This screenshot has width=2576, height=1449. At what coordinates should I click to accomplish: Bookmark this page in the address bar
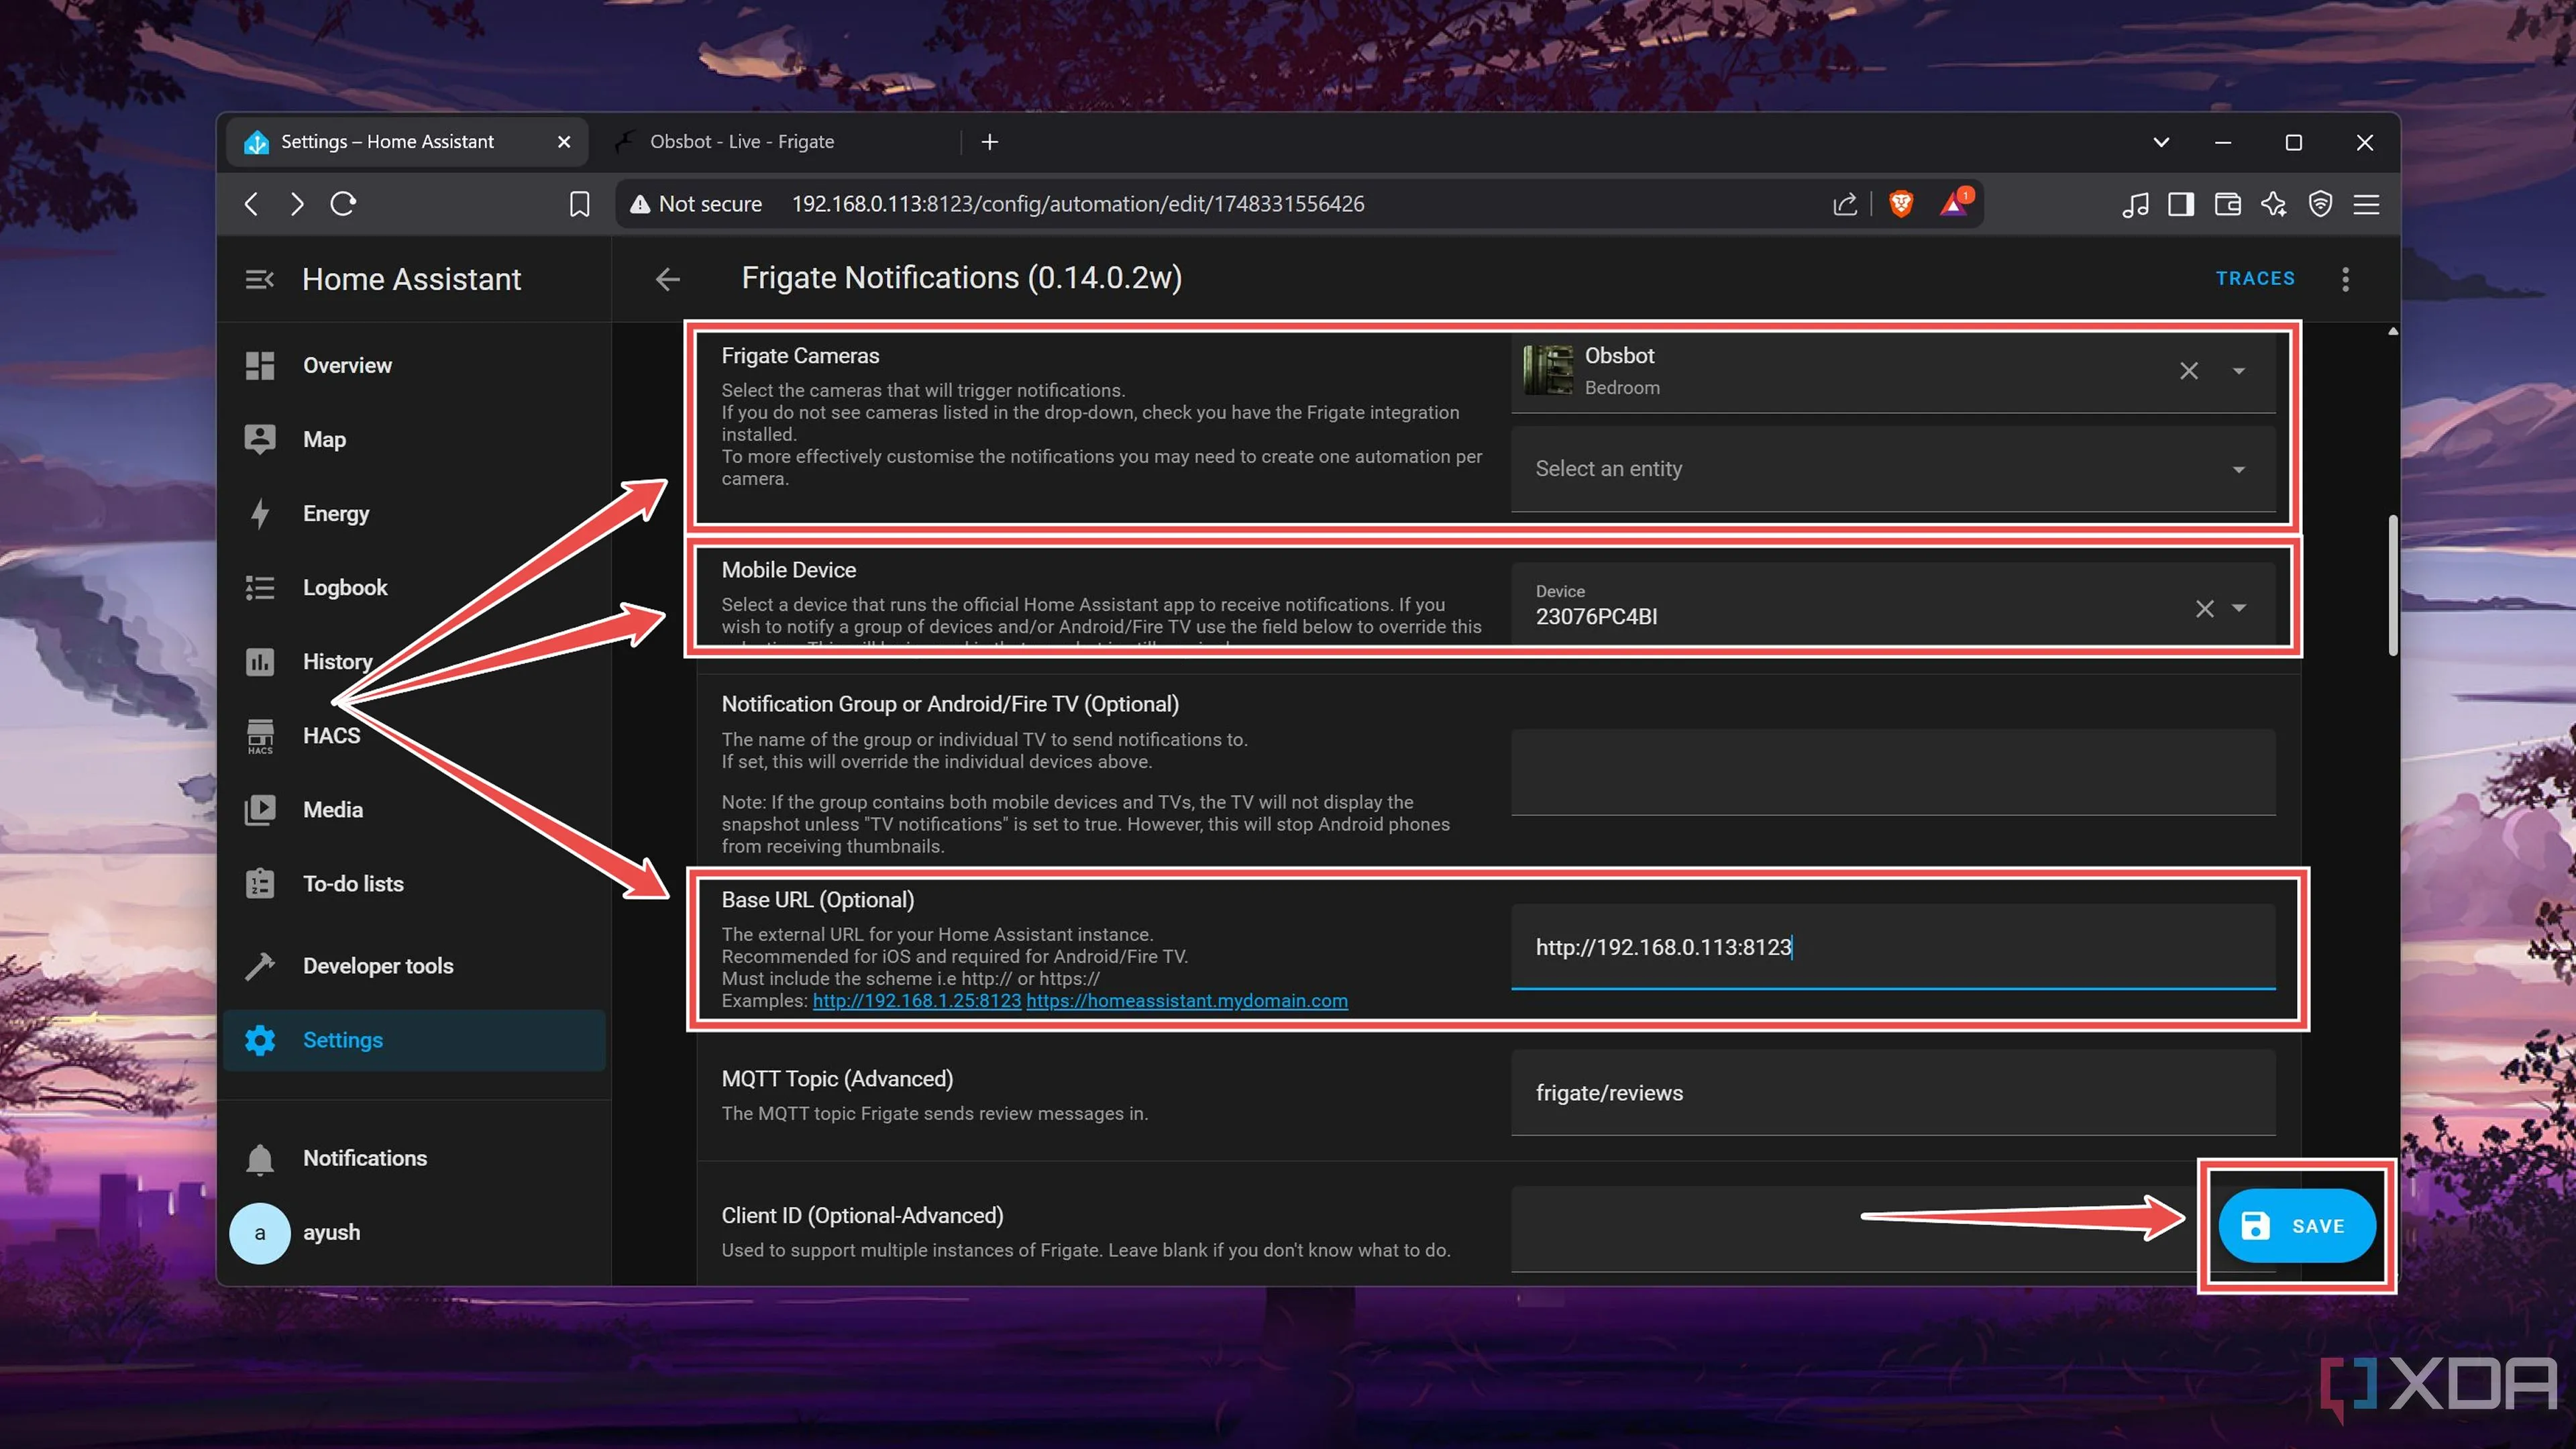[x=579, y=204]
